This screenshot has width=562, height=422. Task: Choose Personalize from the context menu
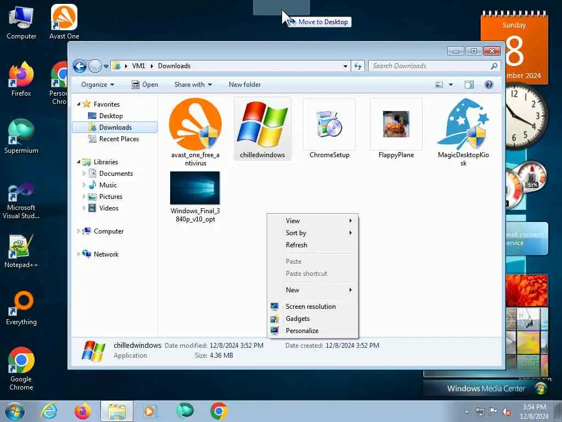point(312,331)
